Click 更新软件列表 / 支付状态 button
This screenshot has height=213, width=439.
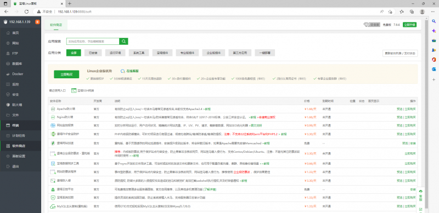pos(400,53)
